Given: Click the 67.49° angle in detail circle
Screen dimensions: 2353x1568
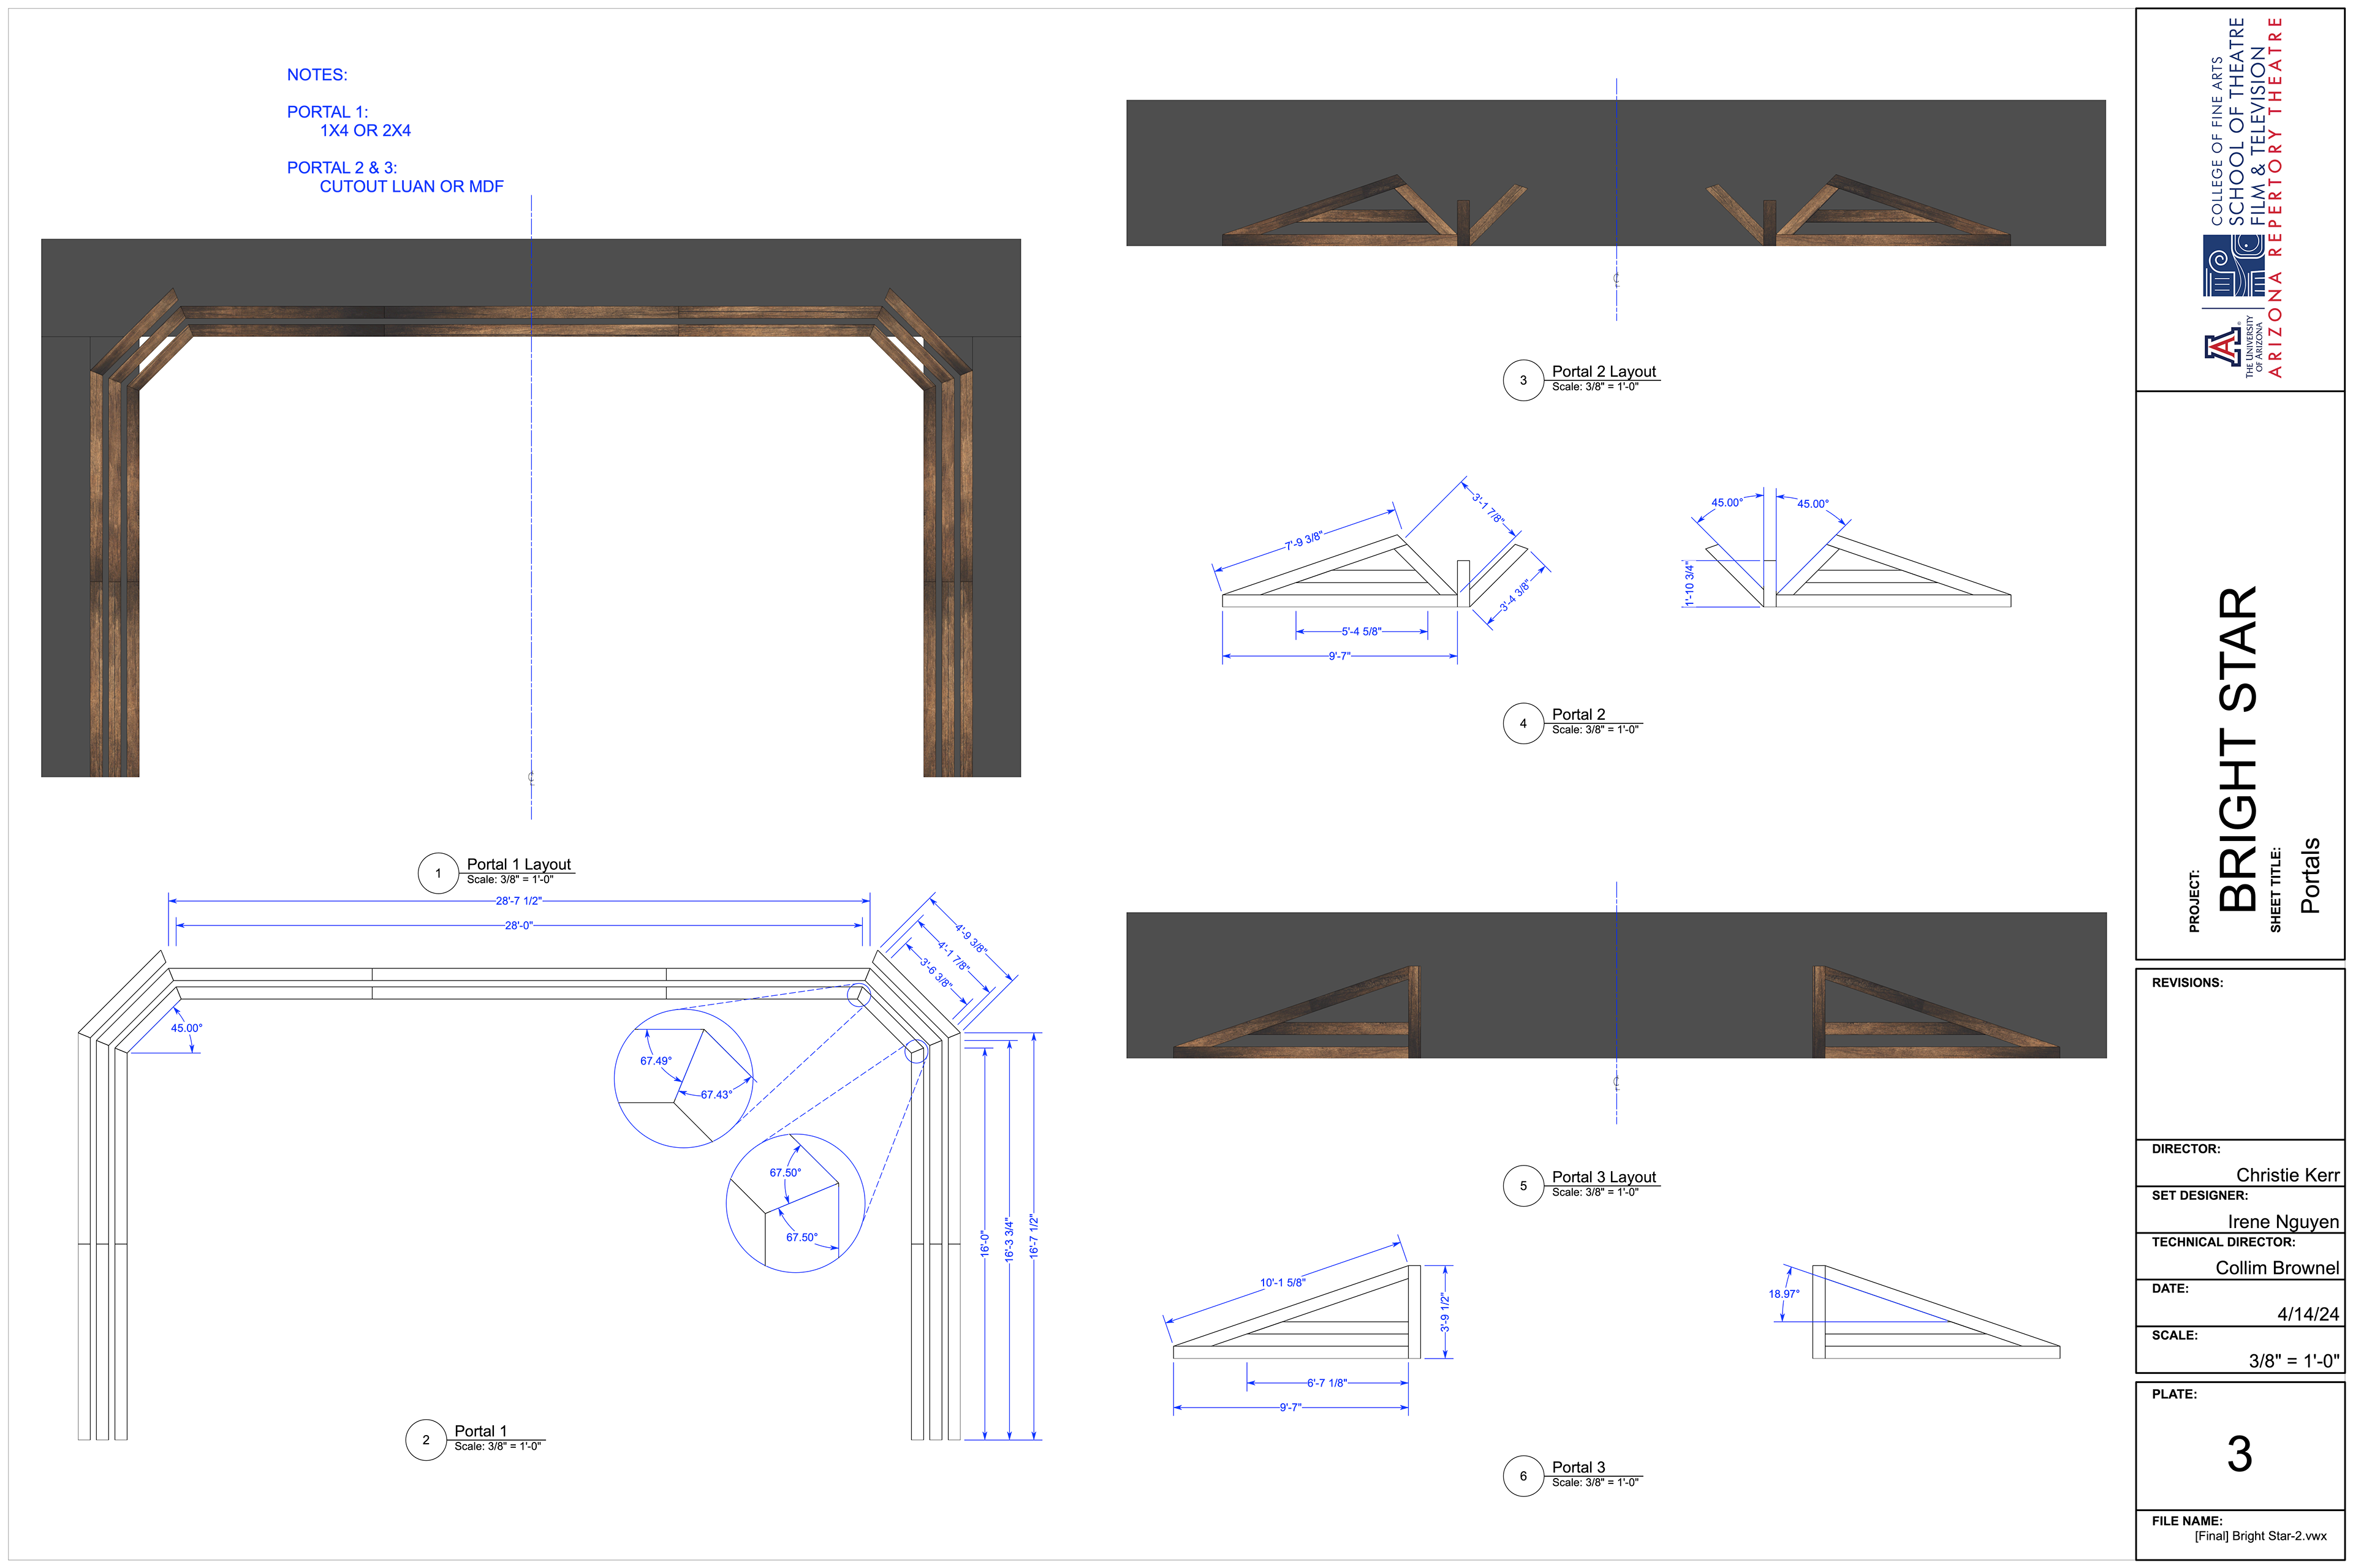Looking at the screenshot, I should (656, 1061).
